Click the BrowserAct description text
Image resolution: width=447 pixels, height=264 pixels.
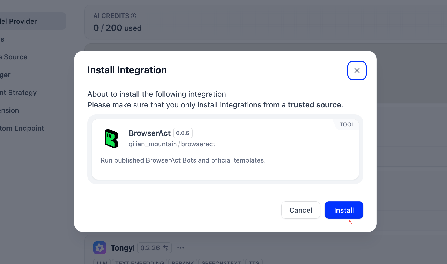click(x=183, y=160)
